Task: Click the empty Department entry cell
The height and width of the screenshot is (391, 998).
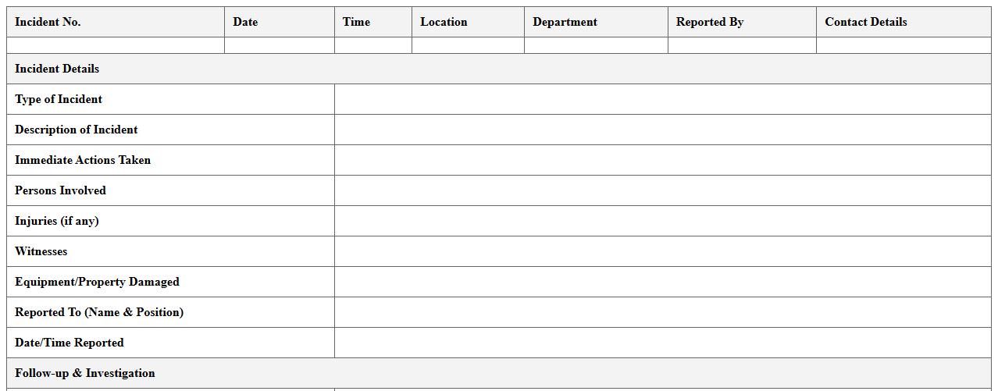Action: point(596,45)
